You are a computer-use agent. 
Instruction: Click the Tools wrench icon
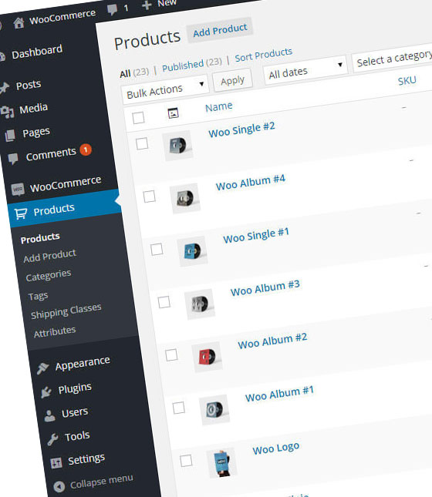52,439
